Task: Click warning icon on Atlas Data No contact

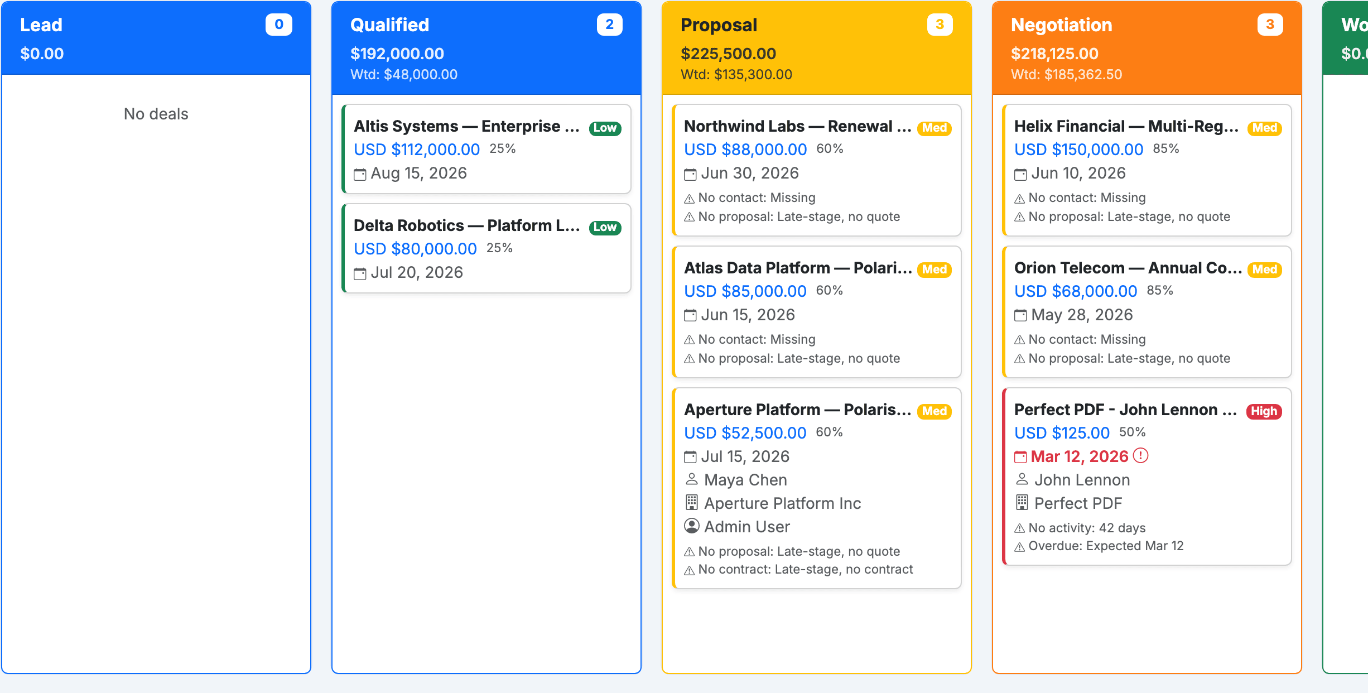Action: point(690,340)
